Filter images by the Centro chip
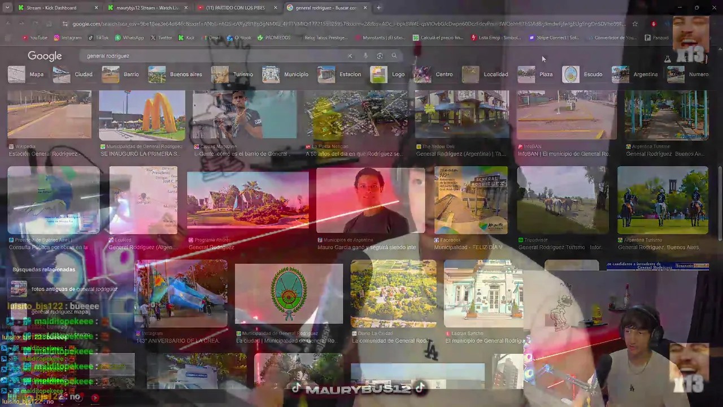Screen dimensions: 723x407 [433, 74]
